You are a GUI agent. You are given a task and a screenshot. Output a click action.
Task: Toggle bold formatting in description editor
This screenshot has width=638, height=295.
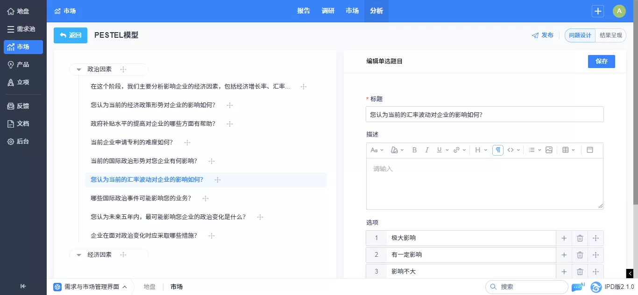point(414,150)
